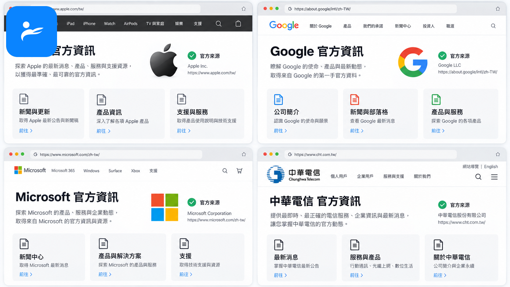Click the Microsoft window address bar

[116, 154]
